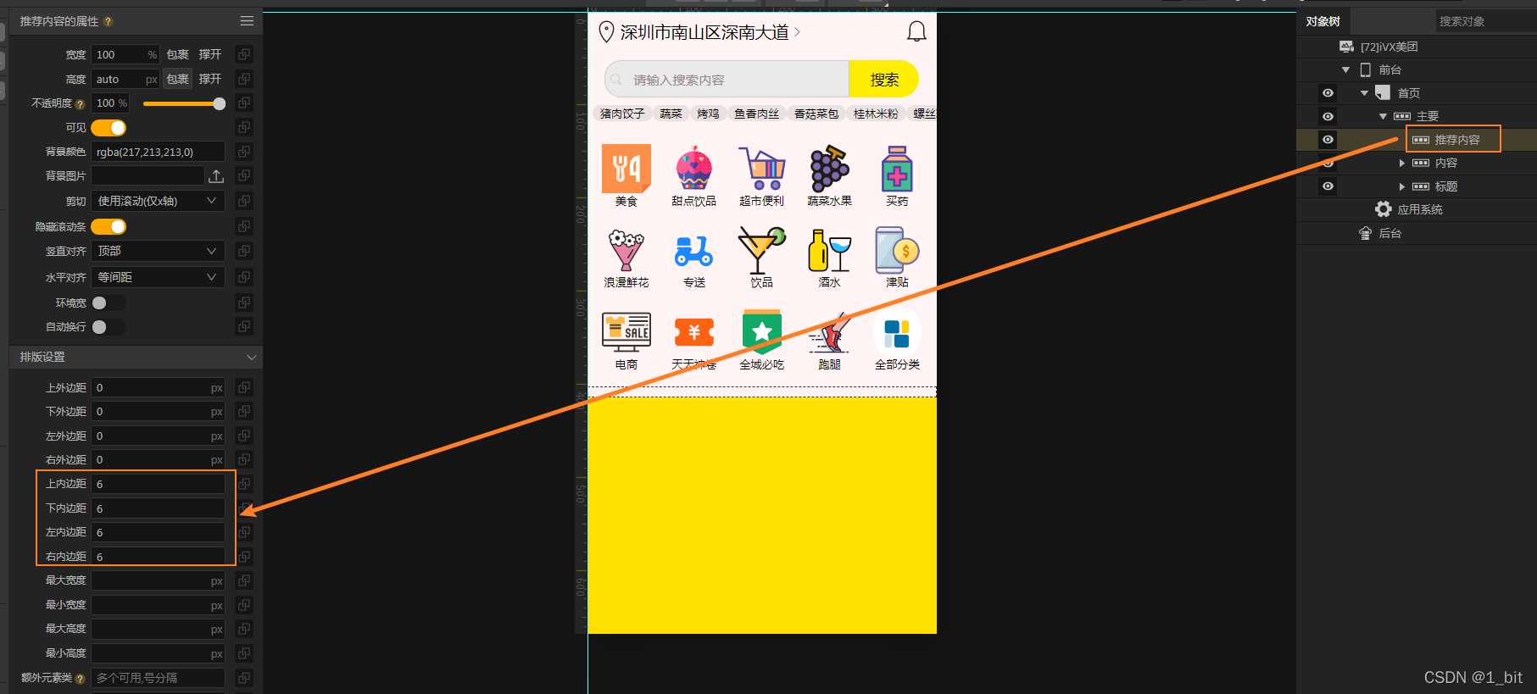This screenshot has height=694, width=1537.
Task: Click the bind icon next to 宽度 field
Action: [244, 54]
